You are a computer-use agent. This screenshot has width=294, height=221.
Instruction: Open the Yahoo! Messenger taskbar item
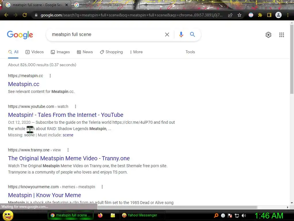pos(142,215)
